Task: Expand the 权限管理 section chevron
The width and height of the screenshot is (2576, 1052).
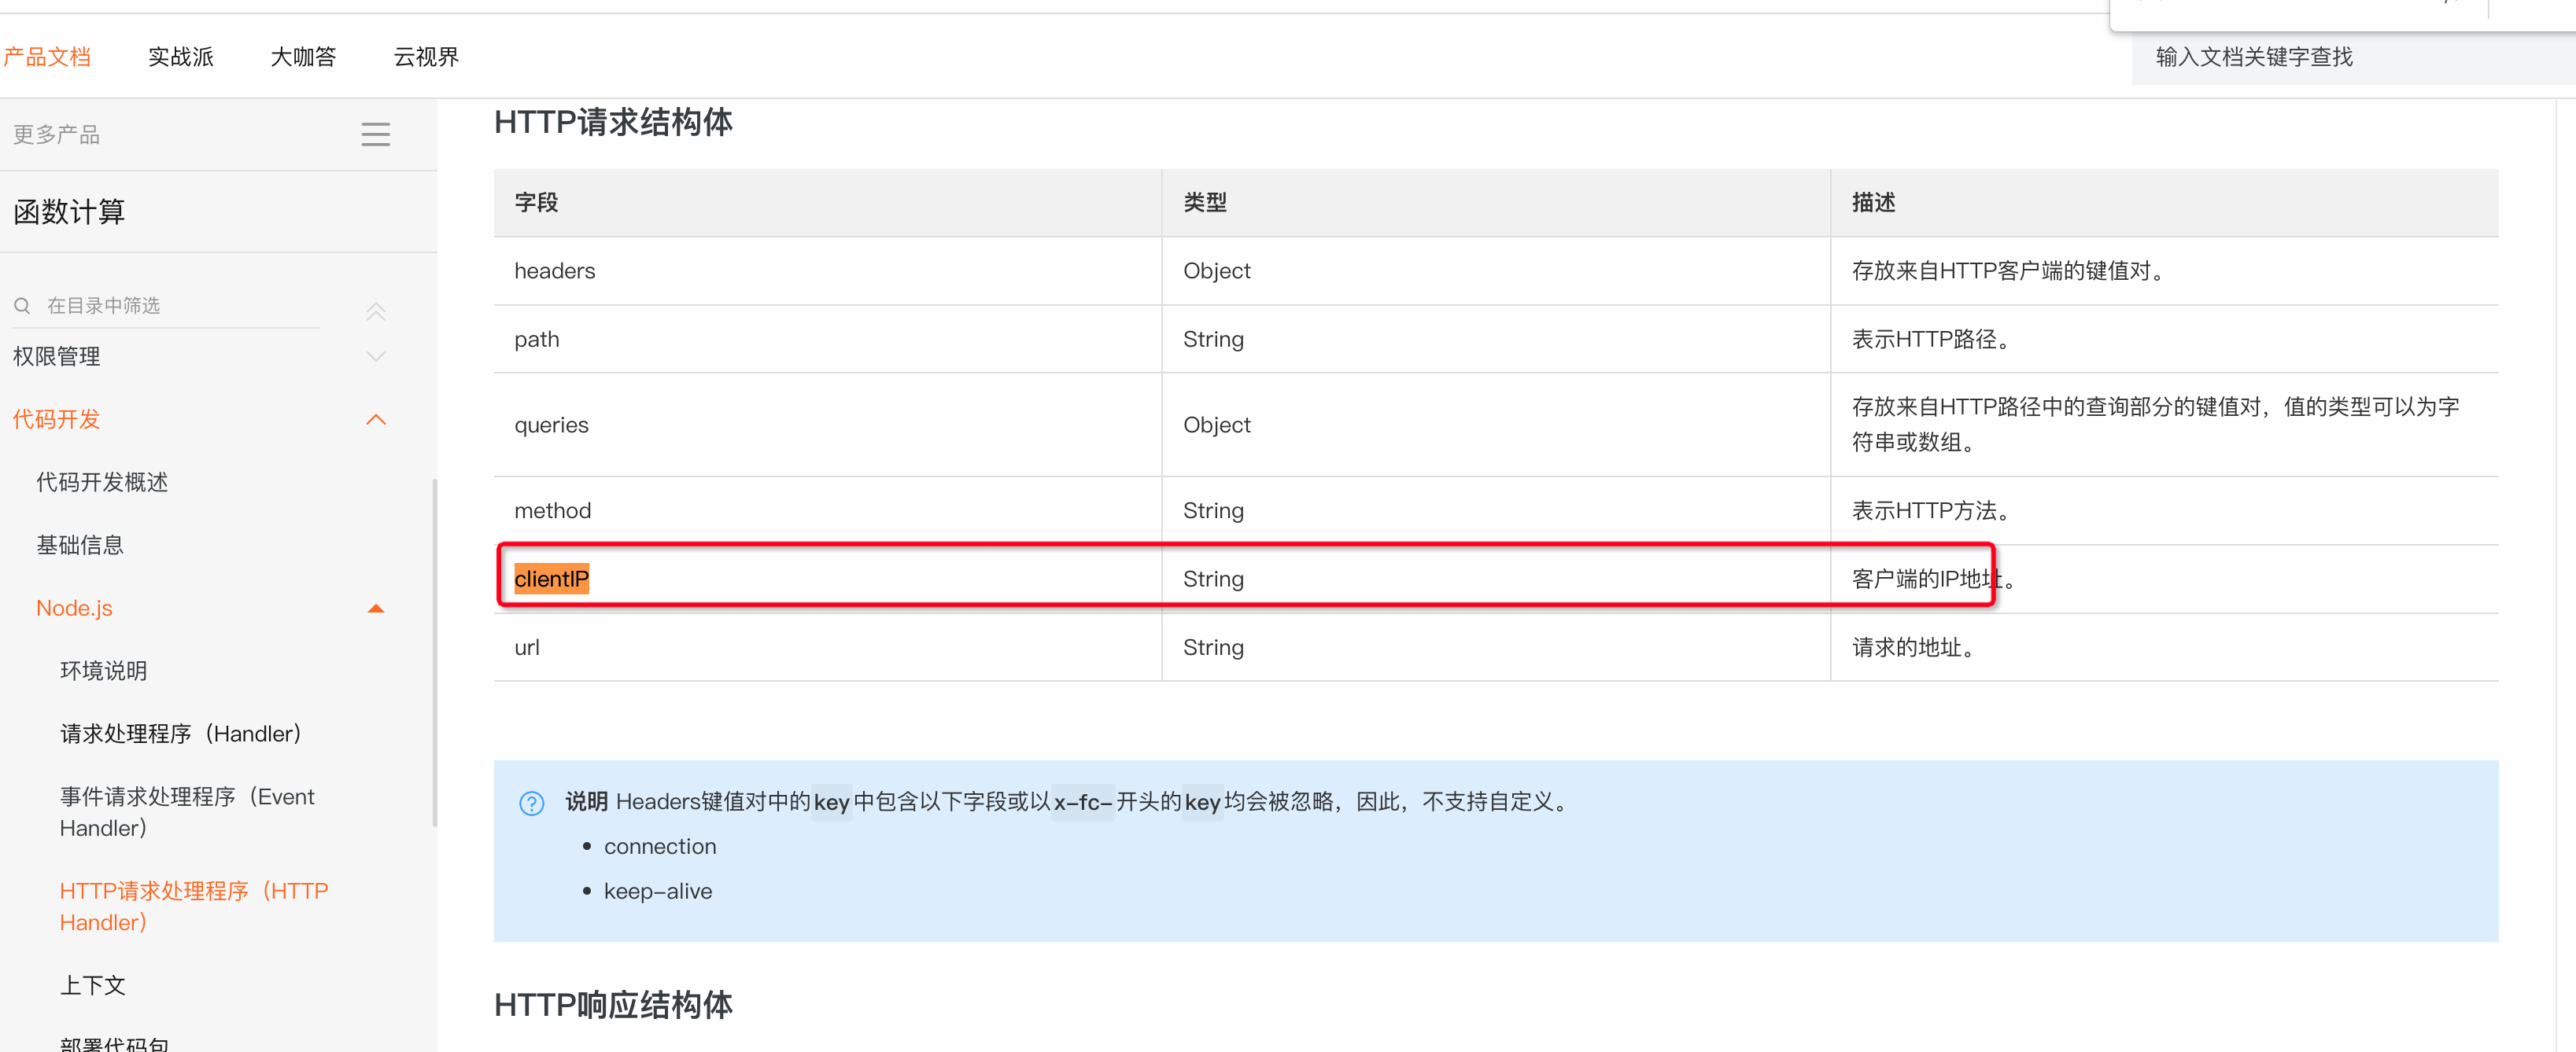Action: [375, 357]
